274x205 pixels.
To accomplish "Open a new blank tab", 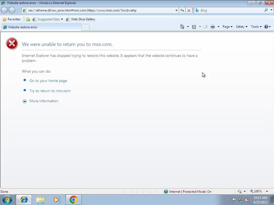I will [x=85, y=27].
